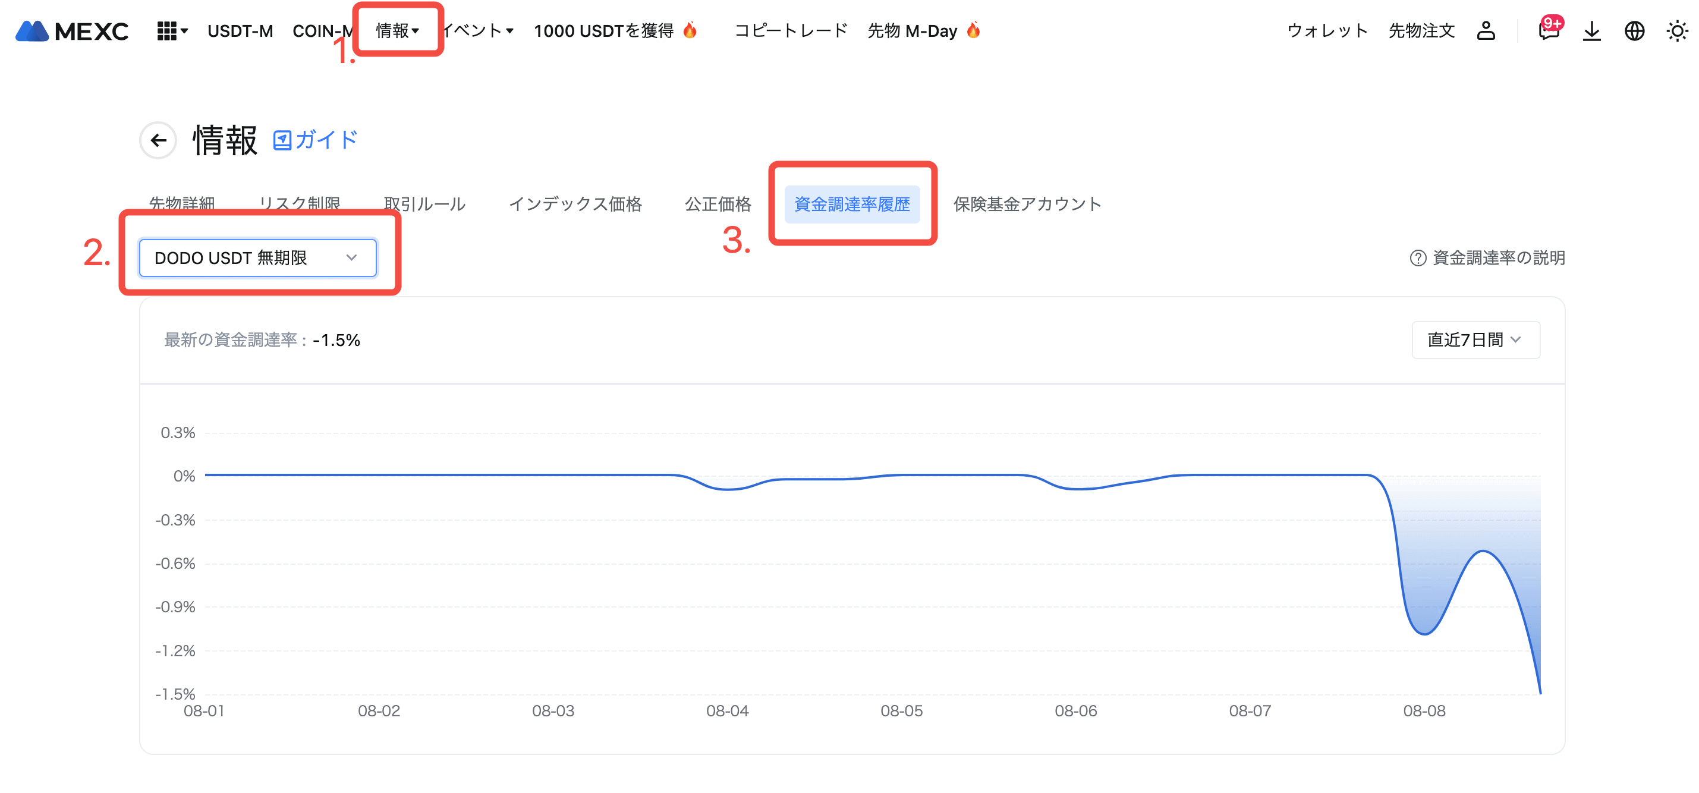Expand the 情報 menu in the navbar
This screenshot has height=793, width=1699.
click(397, 31)
